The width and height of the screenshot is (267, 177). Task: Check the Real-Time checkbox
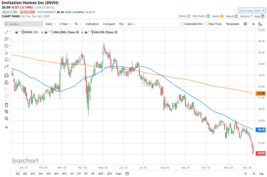click(206, 24)
